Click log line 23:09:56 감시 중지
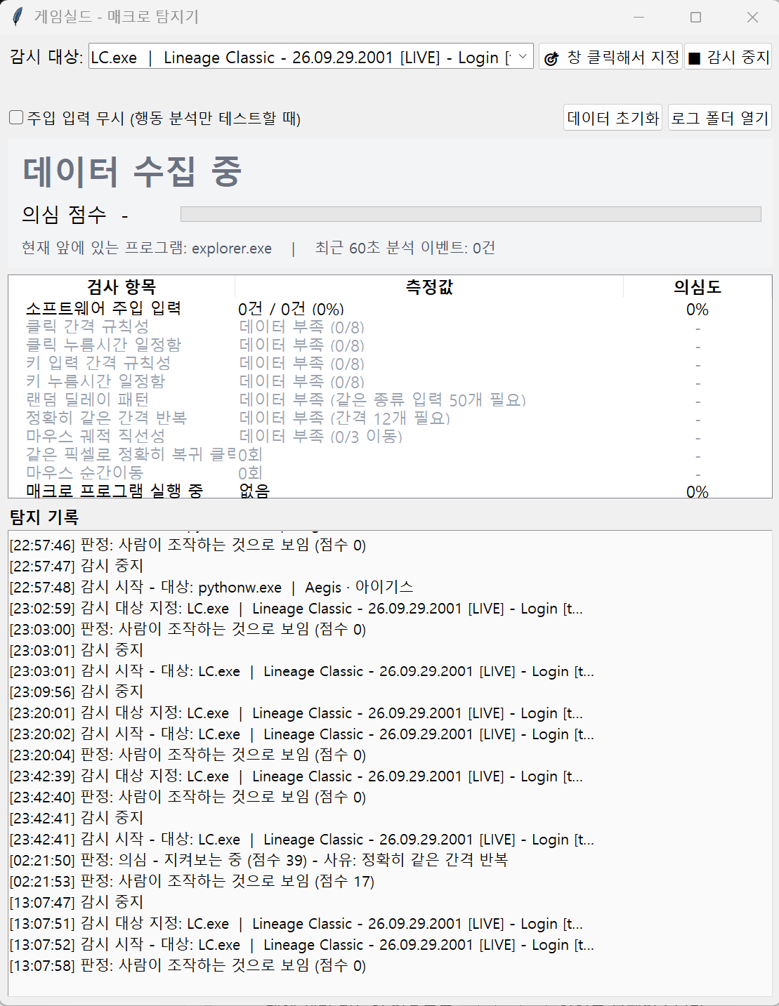Screen dimensions: 779x1006 [x=76, y=692]
